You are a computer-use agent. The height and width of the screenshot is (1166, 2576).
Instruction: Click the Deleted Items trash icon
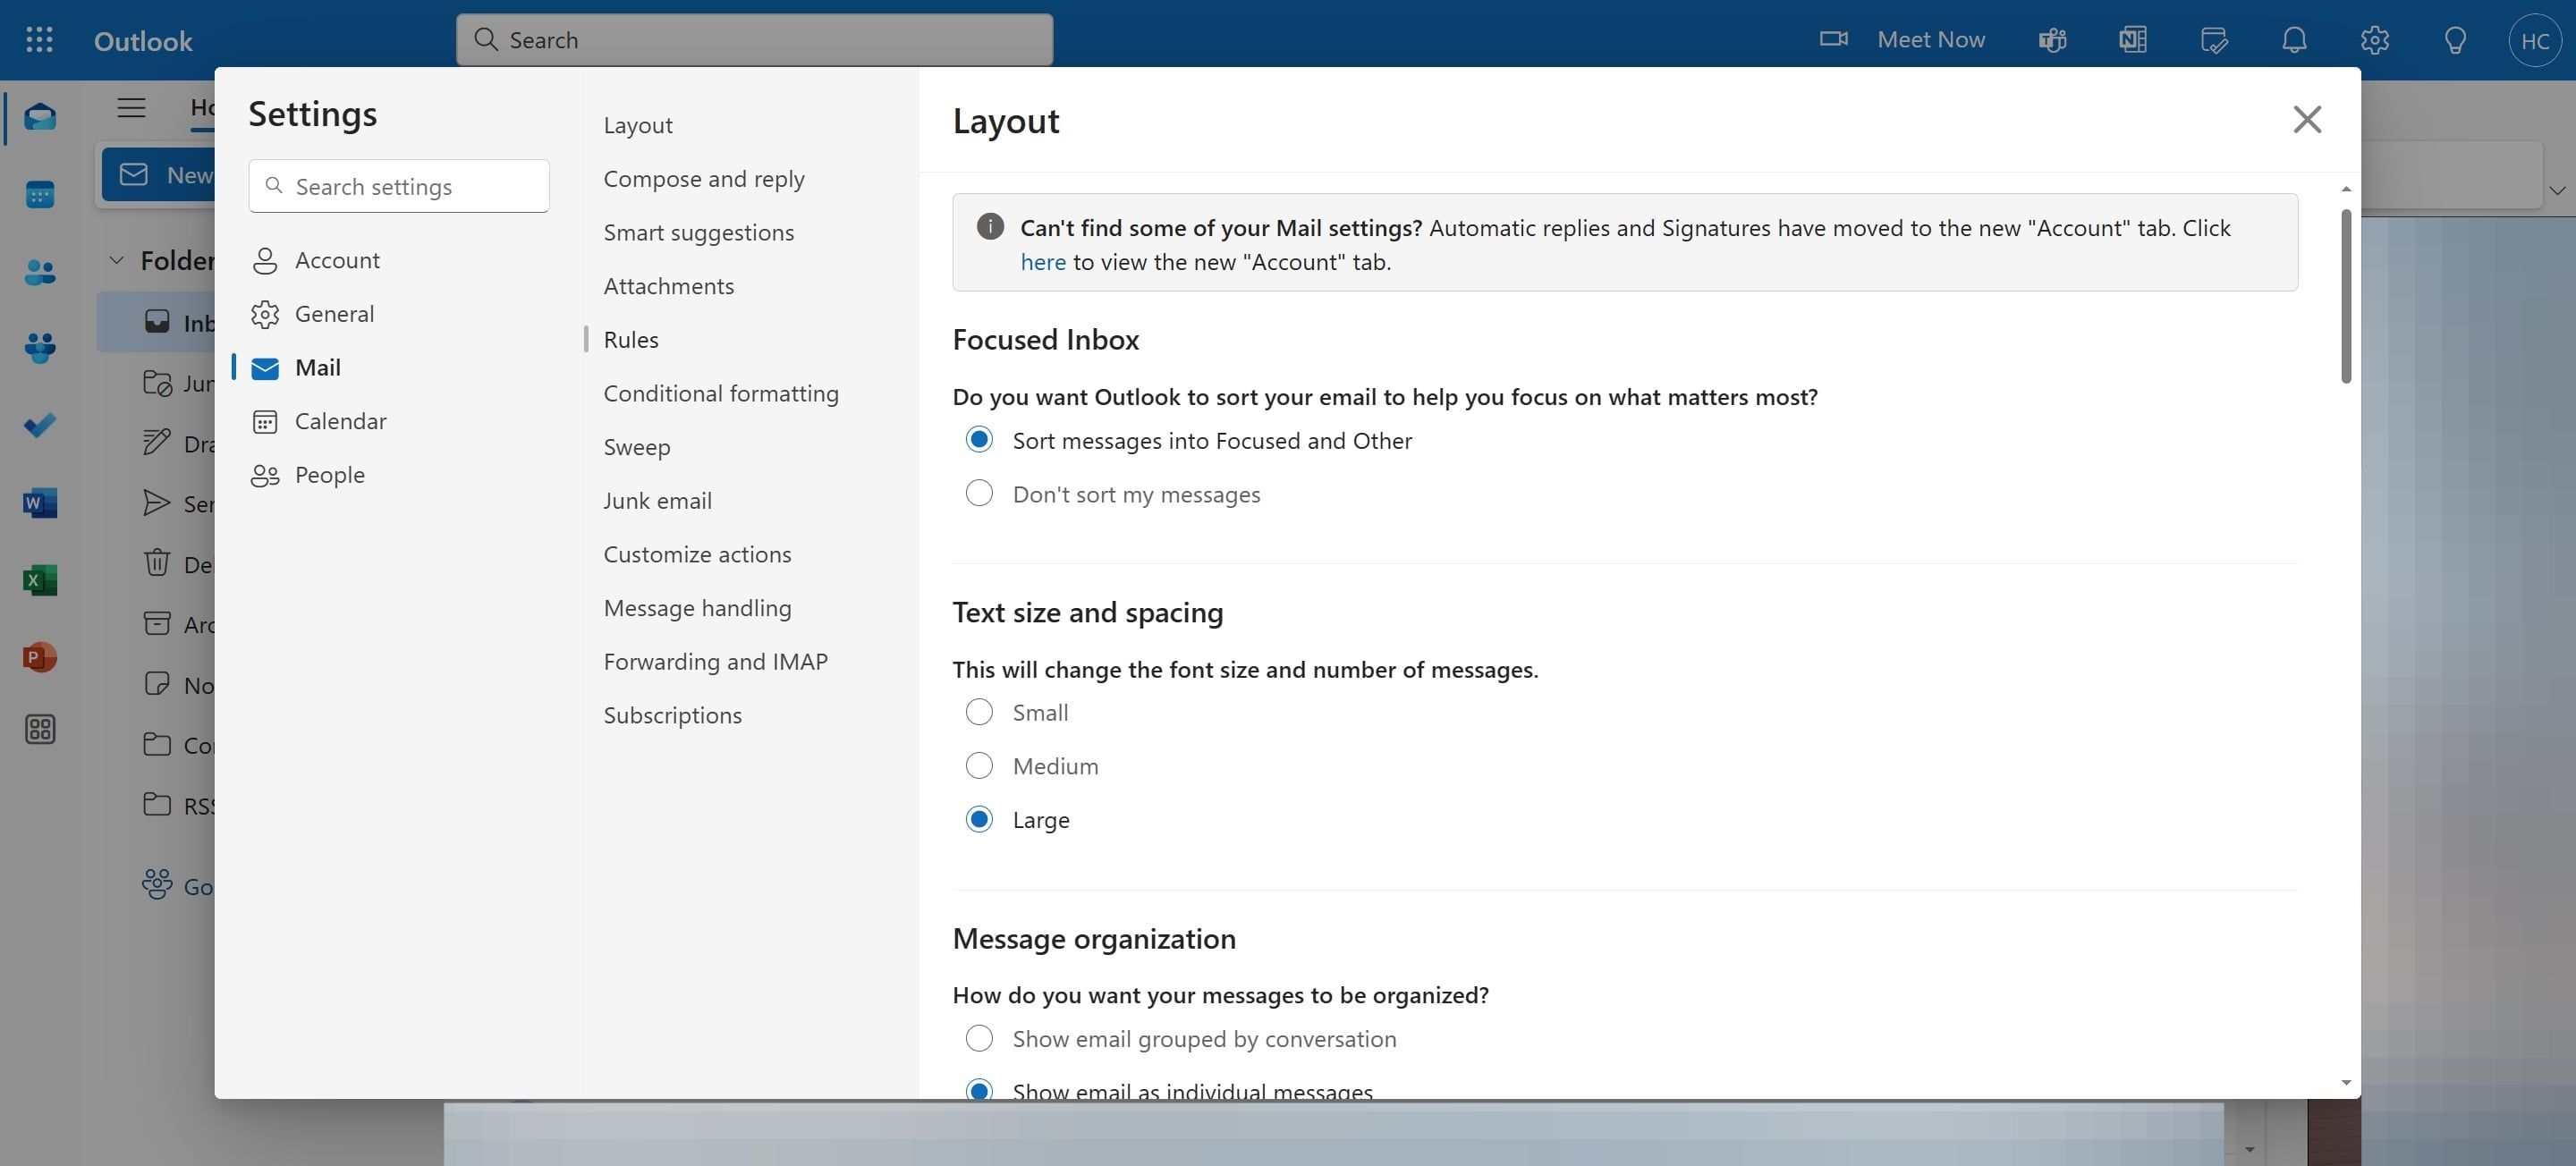coord(157,562)
